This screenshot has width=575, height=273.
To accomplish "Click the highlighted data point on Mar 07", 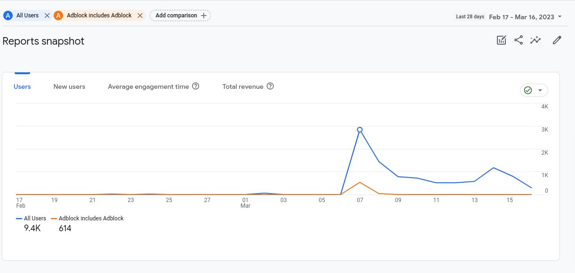I will pyautogui.click(x=360, y=130).
